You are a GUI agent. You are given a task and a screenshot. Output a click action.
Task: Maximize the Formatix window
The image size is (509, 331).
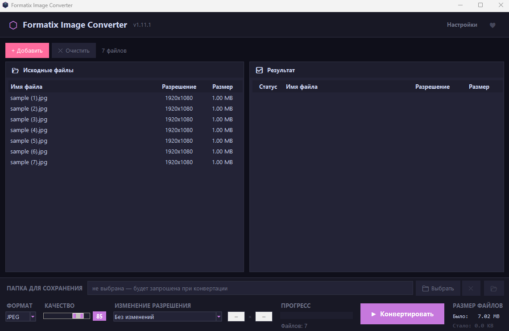click(480, 5)
